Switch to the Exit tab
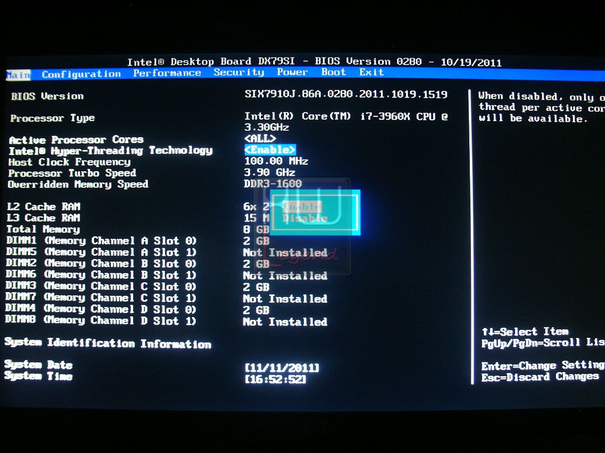The width and height of the screenshot is (605, 453). 372,72
